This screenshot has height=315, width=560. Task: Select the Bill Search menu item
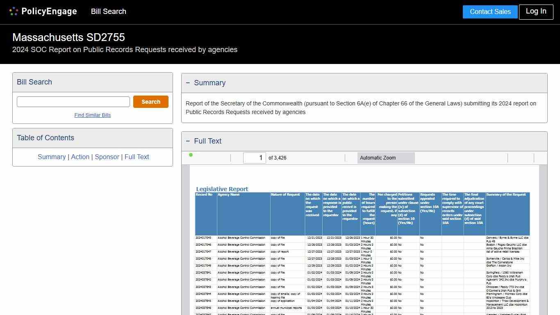108,11
